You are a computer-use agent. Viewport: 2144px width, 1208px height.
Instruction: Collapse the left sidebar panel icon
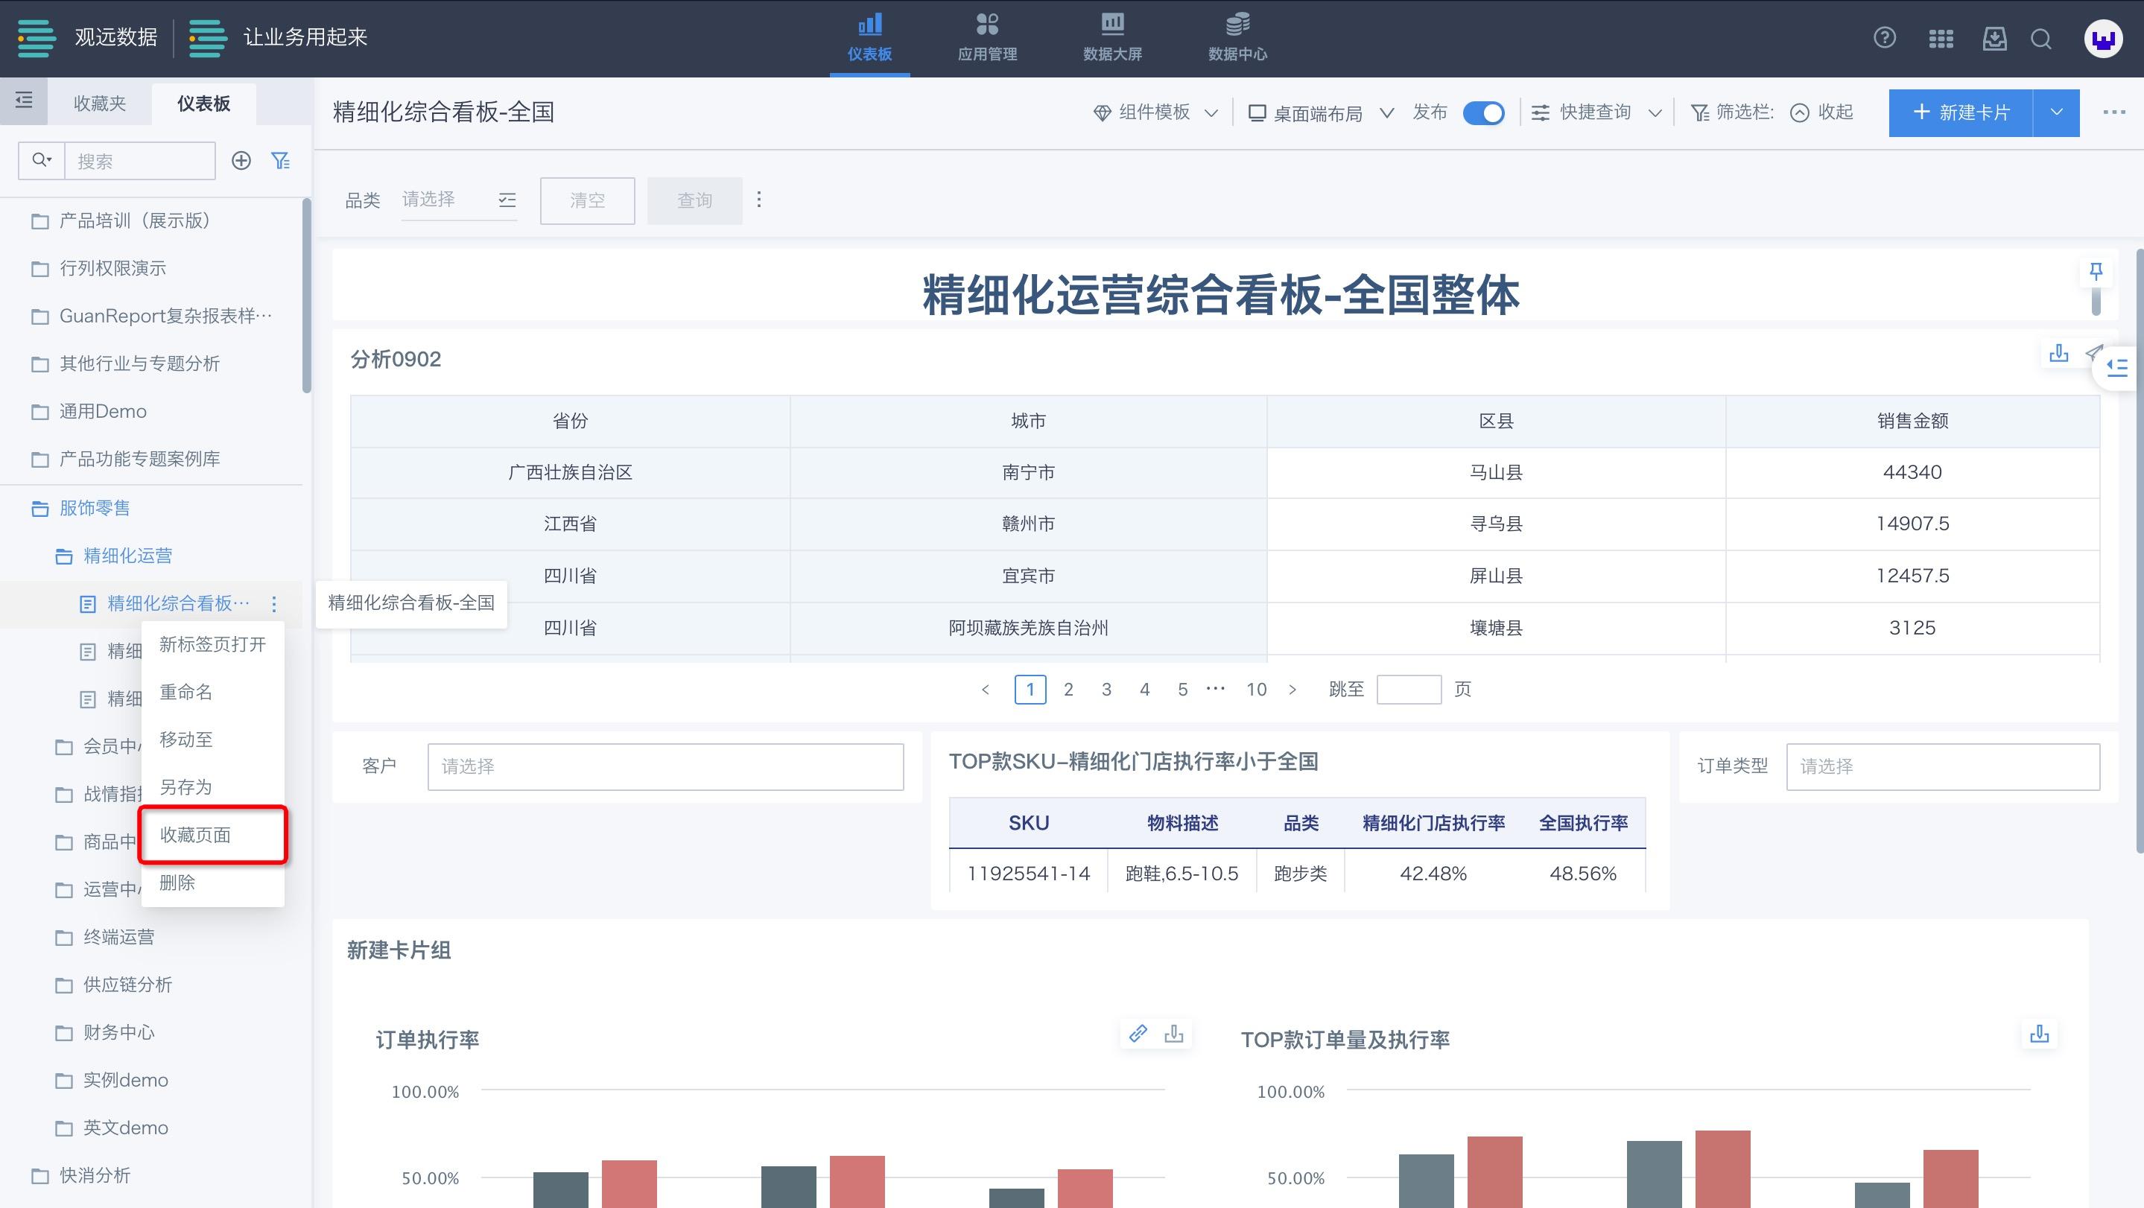click(x=23, y=101)
